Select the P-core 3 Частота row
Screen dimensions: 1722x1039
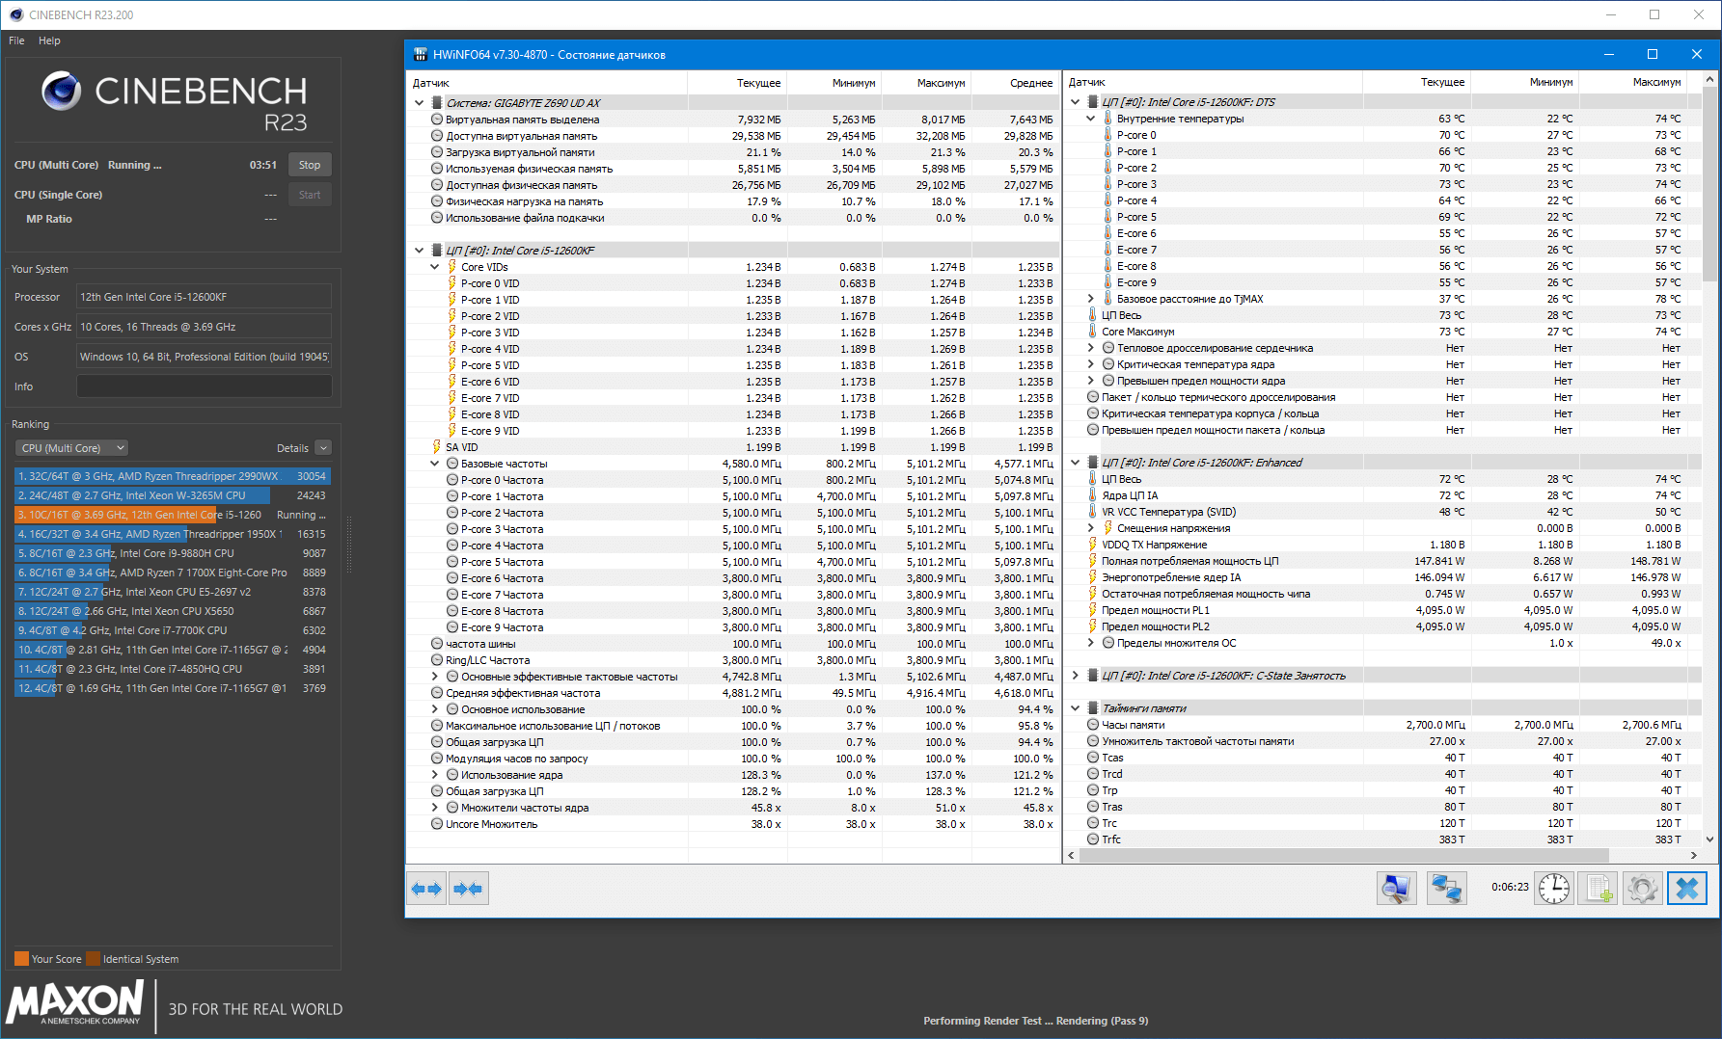(733, 529)
